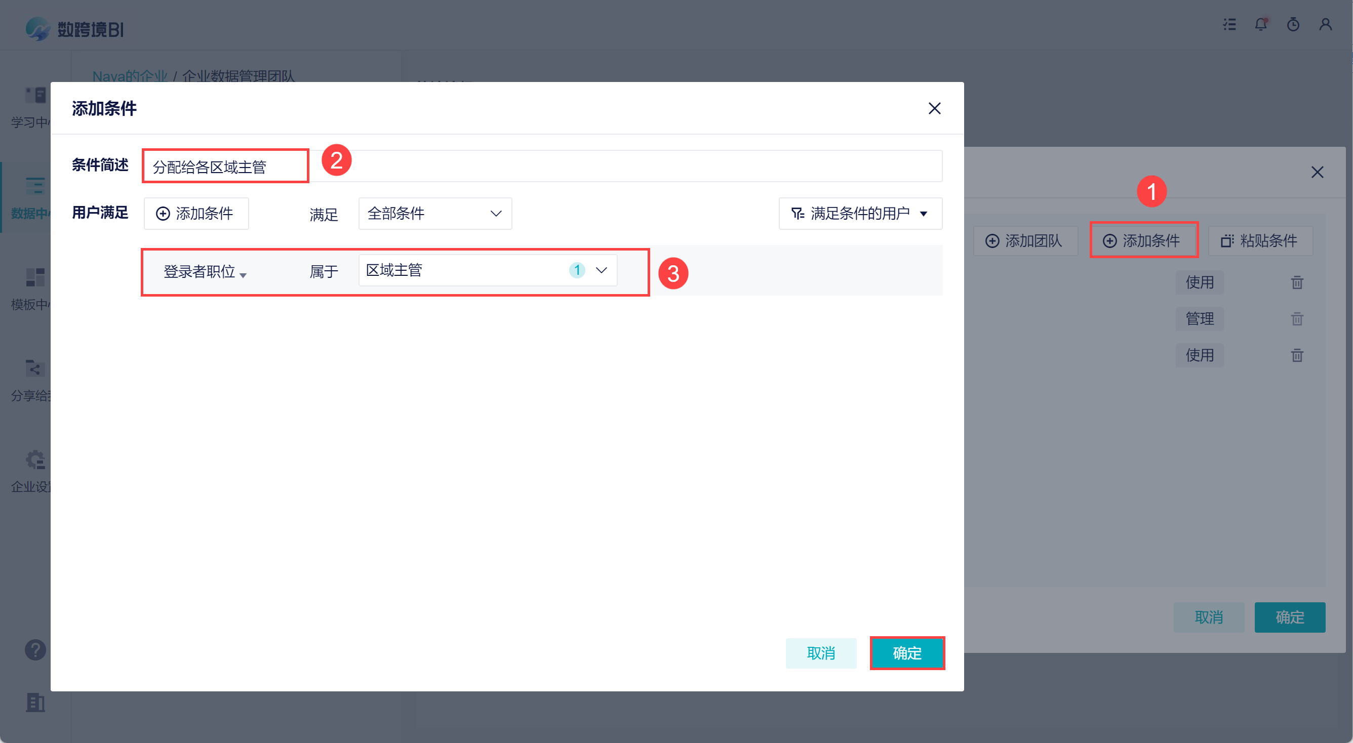Click the 企业数据管理团队 breadcrumb
The image size is (1353, 743).
click(x=238, y=76)
